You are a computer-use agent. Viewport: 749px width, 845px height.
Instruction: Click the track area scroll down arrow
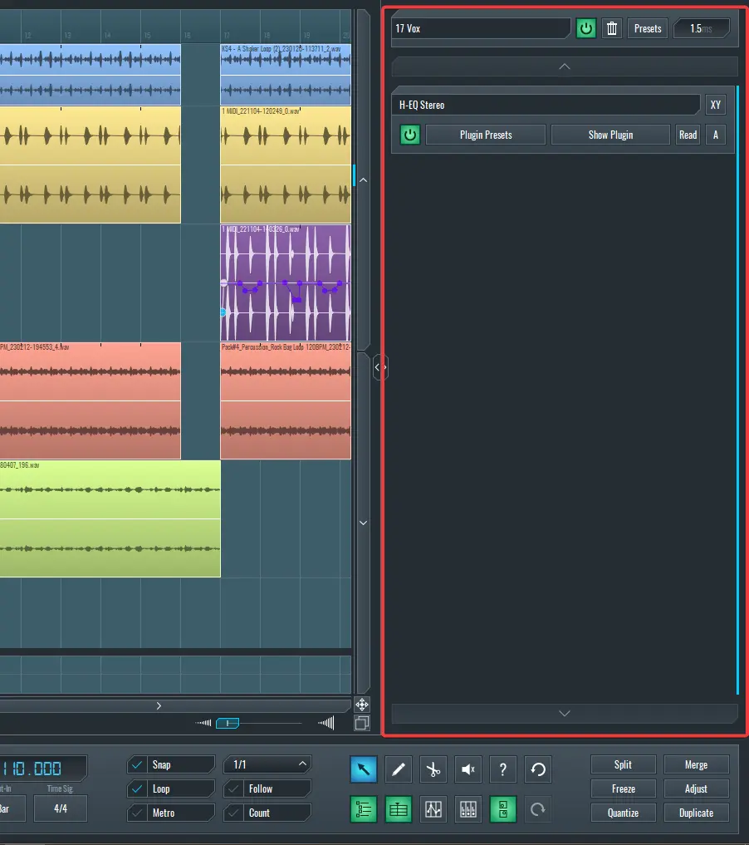tap(364, 523)
